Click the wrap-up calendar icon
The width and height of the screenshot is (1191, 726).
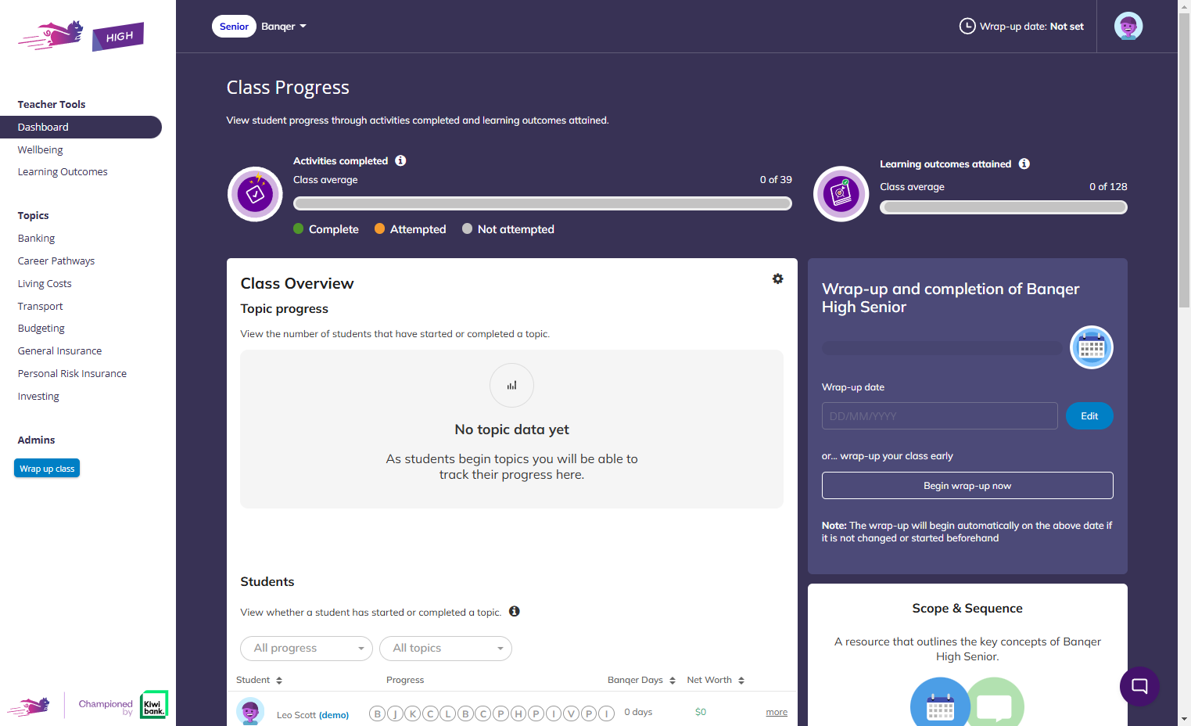coord(1092,347)
